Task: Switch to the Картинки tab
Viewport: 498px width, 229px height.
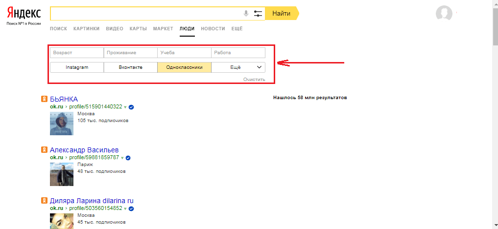Action: pos(86,29)
